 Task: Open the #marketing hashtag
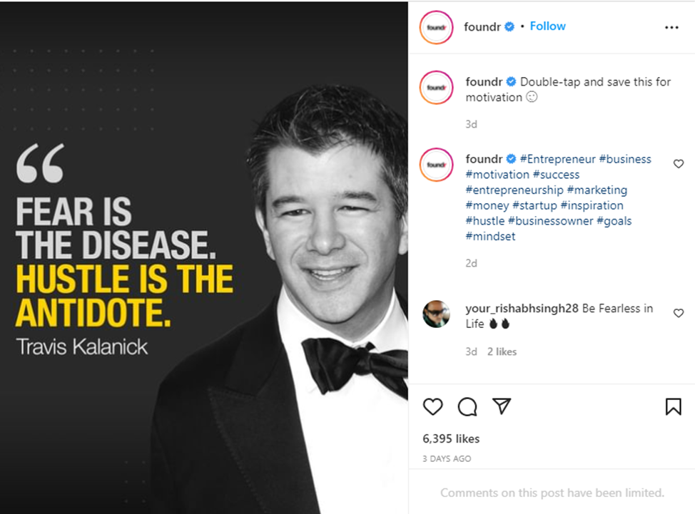(597, 190)
